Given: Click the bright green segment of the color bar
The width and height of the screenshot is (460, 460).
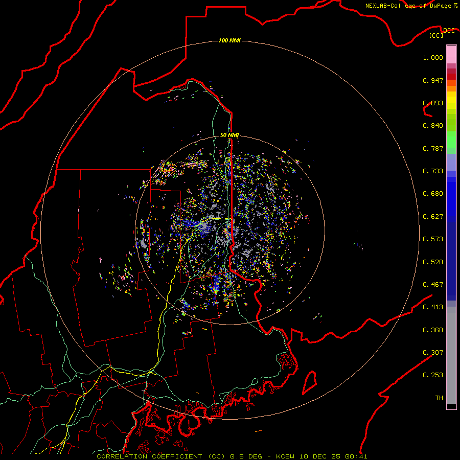Looking at the screenshot, I should 451,140.
